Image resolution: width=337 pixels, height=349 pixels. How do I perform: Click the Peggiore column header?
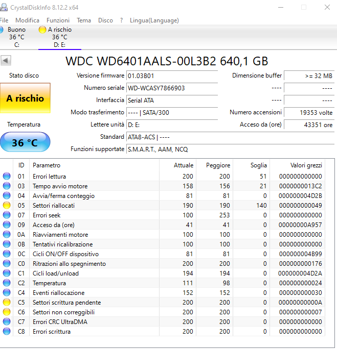(x=215, y=165)
